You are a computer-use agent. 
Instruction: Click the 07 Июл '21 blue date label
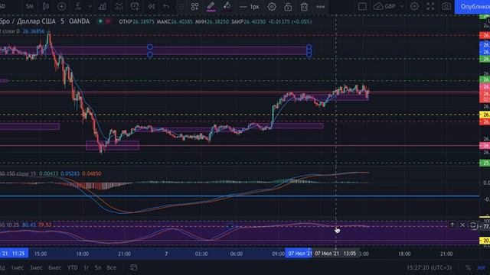click(299, 253)
